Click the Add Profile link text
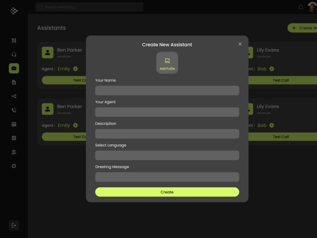 [167, 69]
